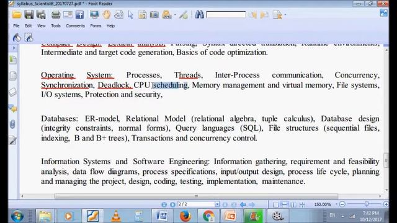Share document via the Facebook icon

79,15
